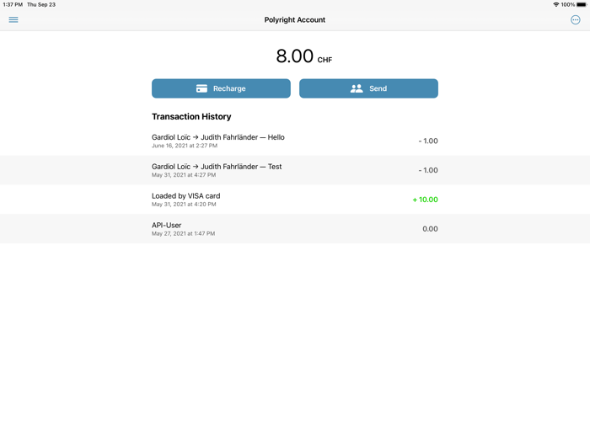Select the credit card icon on Recharge
The width and height of the screenshot is (590, 442).
[201, 88]
